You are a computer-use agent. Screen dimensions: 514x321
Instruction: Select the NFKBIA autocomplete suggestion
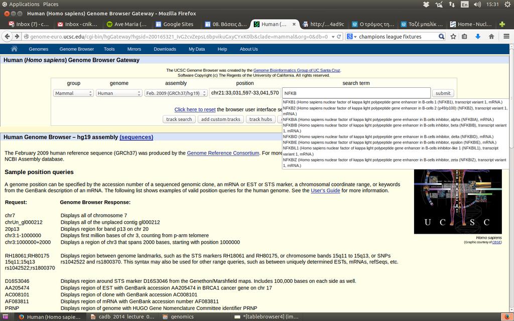click(396, 119)
